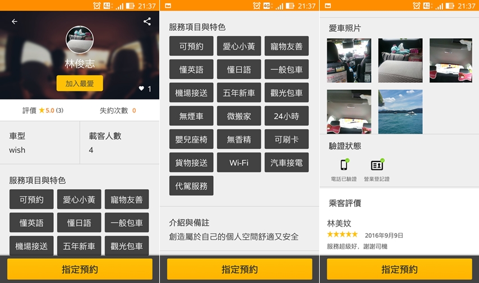This screenshot has width=479, height=283.
Task: Tap battery icon in right screen status bar
Action: (x=450, y=6)
